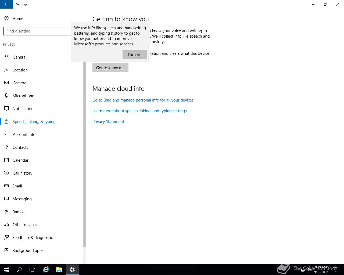Viewport: 344px width, 275px height.
Task: Open Task View on taskbar
Action: click(x=32, y=270)
